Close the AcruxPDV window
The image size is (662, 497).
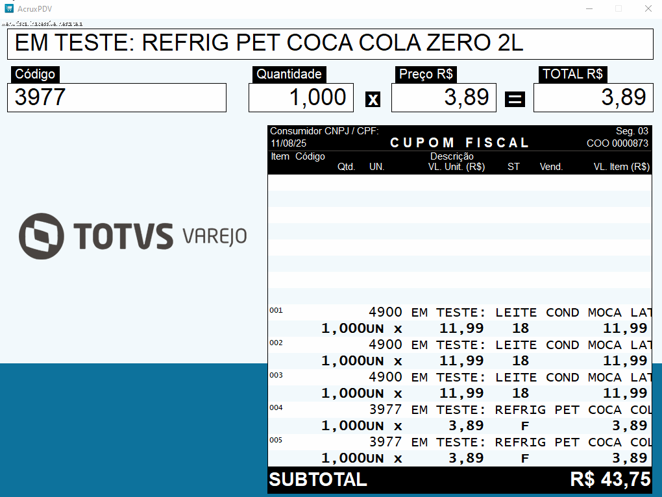[648, 8]
